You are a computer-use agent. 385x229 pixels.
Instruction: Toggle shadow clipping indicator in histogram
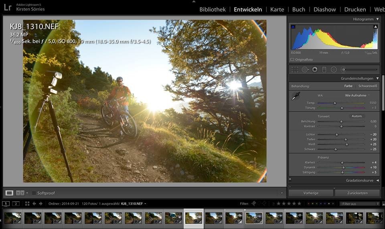[x=293, y=27]
